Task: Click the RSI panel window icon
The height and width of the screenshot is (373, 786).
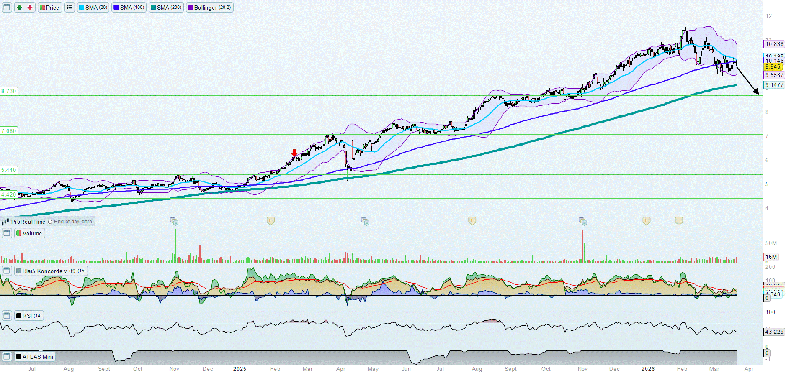Action: [7, 316]
